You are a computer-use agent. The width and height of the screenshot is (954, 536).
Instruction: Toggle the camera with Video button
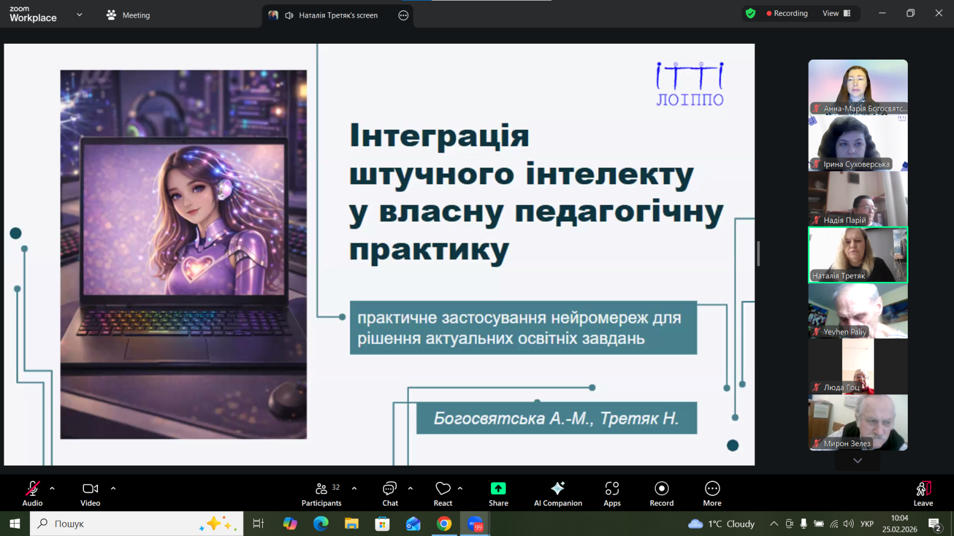click(x=90, y=493)
